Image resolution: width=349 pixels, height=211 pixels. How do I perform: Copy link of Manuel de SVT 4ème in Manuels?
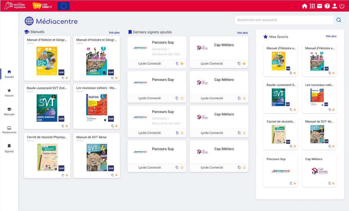(x=112, y=175)
